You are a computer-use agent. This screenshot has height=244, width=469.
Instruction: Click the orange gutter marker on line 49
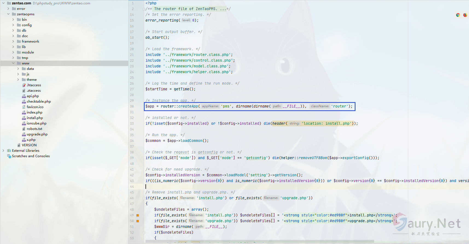click(x=138, y=215)
